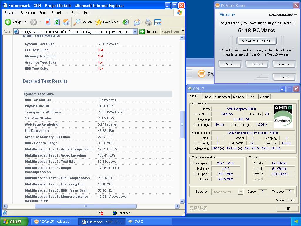Click Close in PCMark Score window
Viewport: 301px width, 226px height.
click(x=284, y=77)
